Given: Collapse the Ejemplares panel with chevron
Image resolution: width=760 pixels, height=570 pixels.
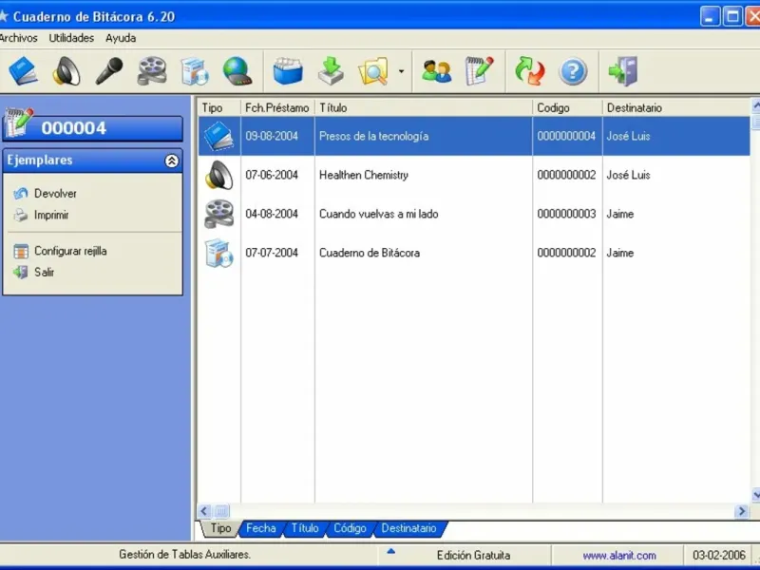Looking at the screenshot, I should pyautogui.click(x=172, y=161).
